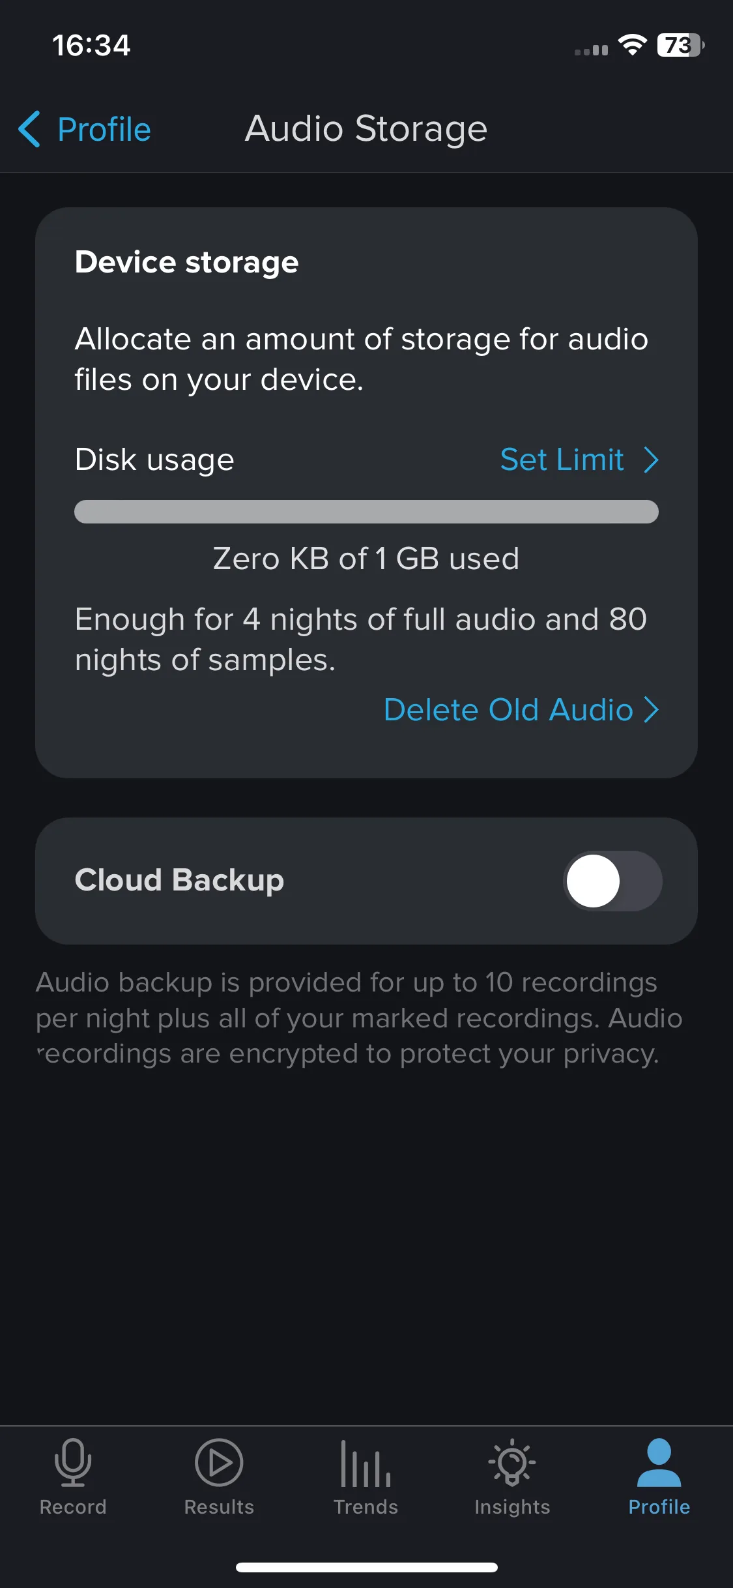This screenshot has width=733, height=1588.
Task: Tap the Audio Storage page title
Action: (x=366, y=129)
